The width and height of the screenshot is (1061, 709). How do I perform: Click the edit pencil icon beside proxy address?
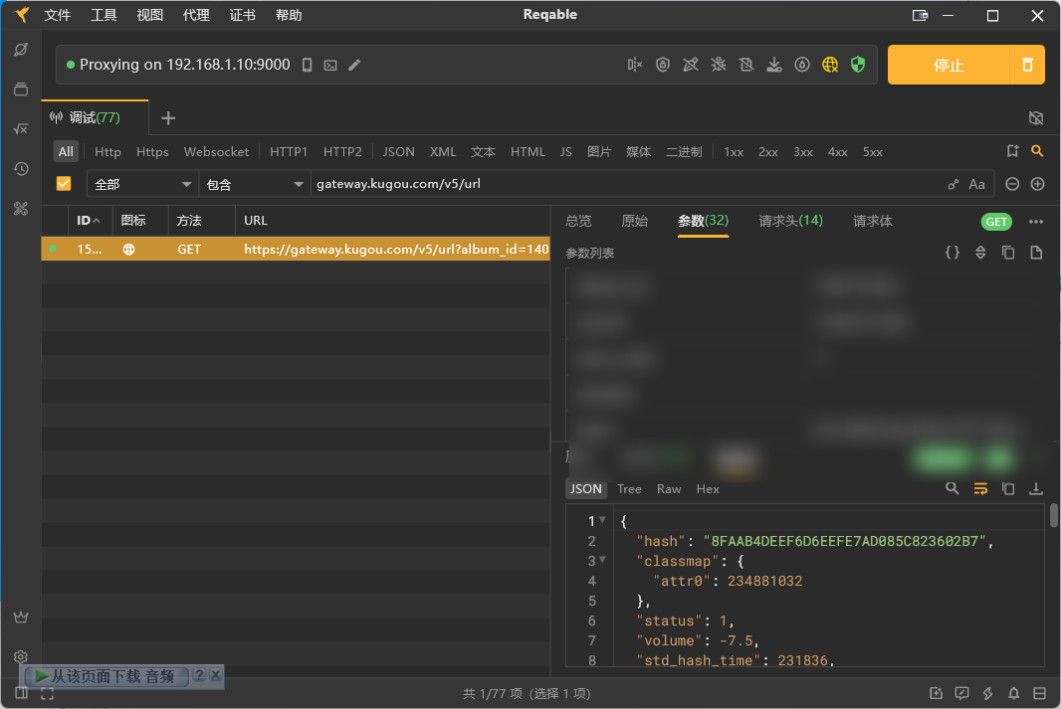[354, 66]
